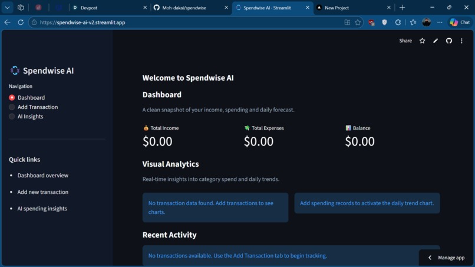Edit the app with pencil icon
475x267 pixels.
pyautogui.click(x=436, y=41)
